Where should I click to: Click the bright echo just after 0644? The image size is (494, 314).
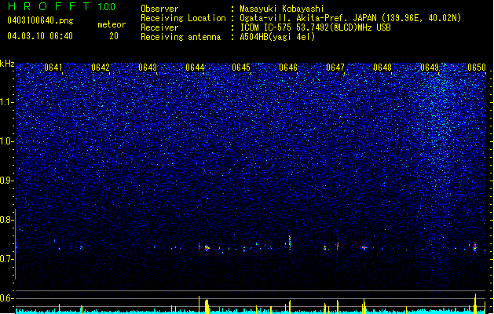207,248
